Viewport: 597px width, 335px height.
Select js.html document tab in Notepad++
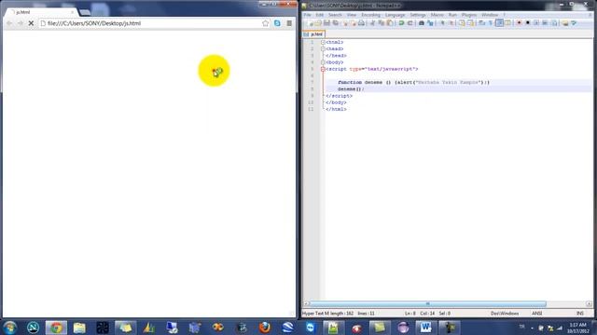pos(313,34)
